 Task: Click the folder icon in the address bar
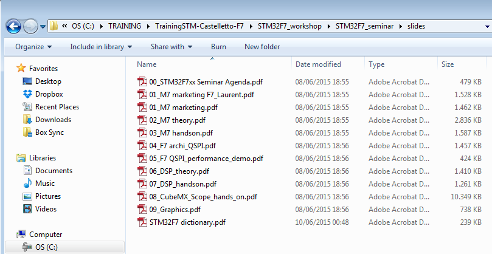point(54,26)
